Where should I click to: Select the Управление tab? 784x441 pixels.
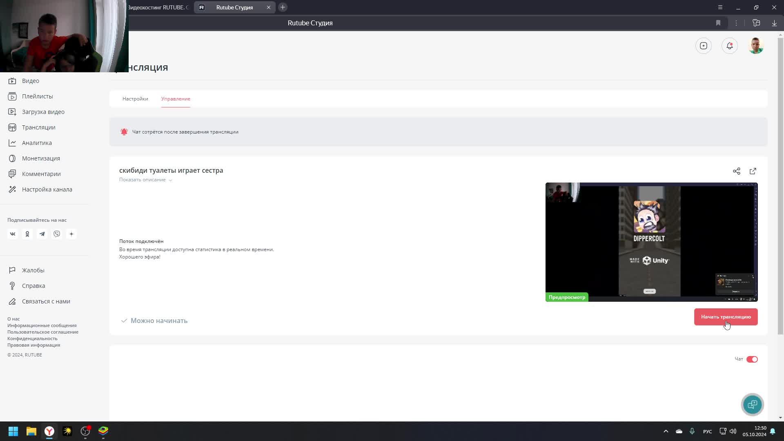(176, 99)
